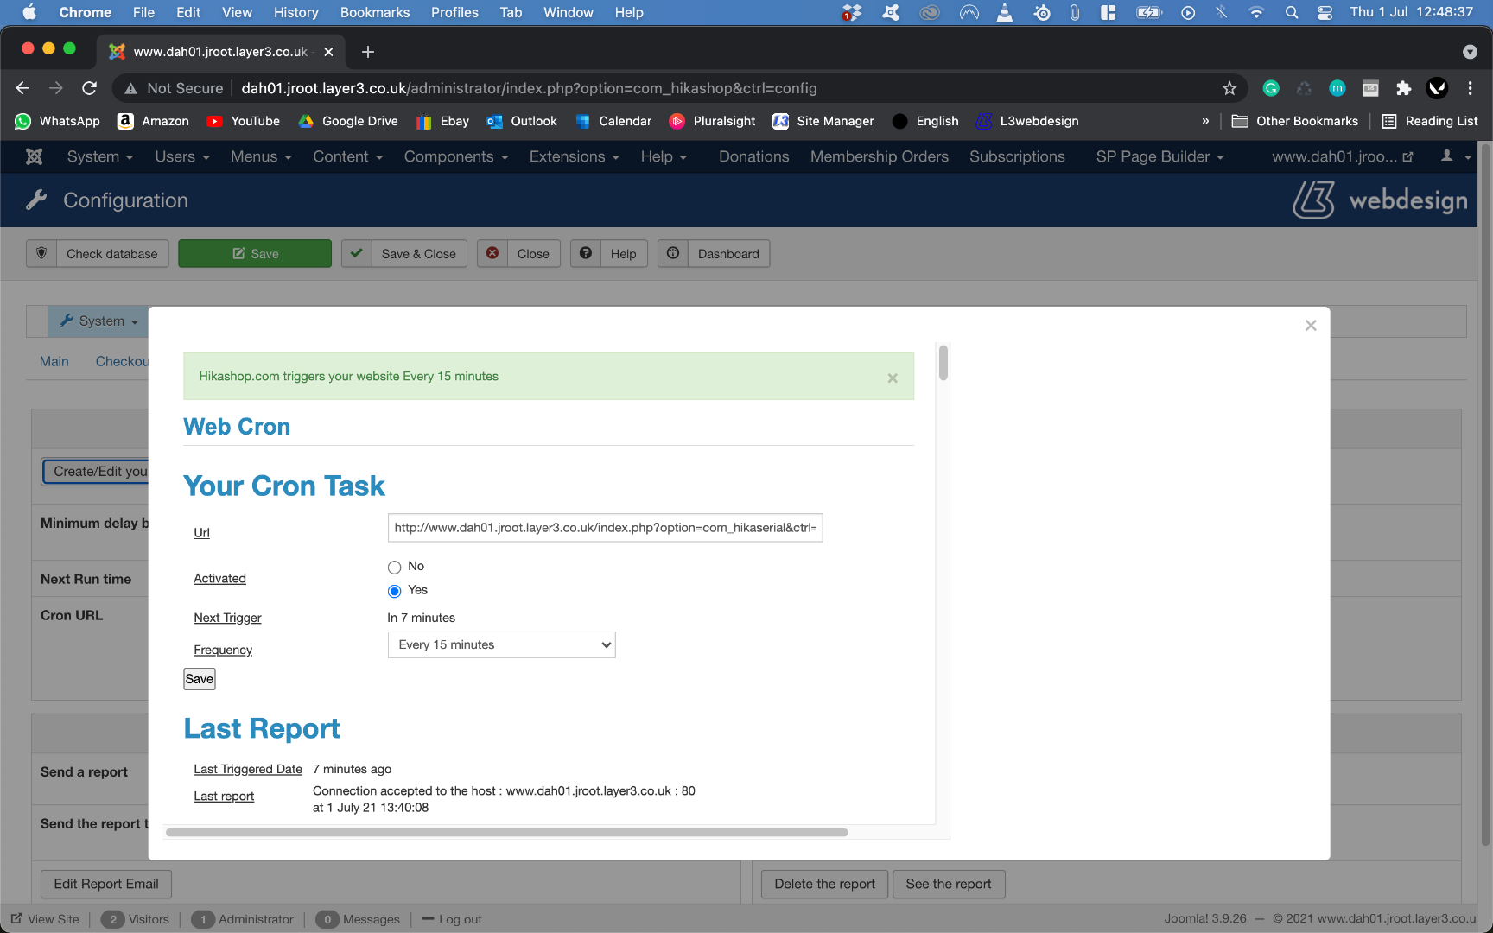Click the Chrome reload page icon
The image size is (1493, 933).
point(89,88)
